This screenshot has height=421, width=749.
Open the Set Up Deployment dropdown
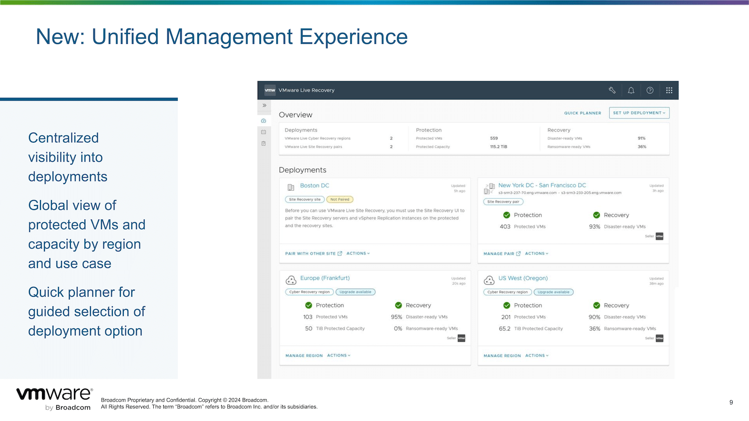pyautogui.click(x=639, y=113)
